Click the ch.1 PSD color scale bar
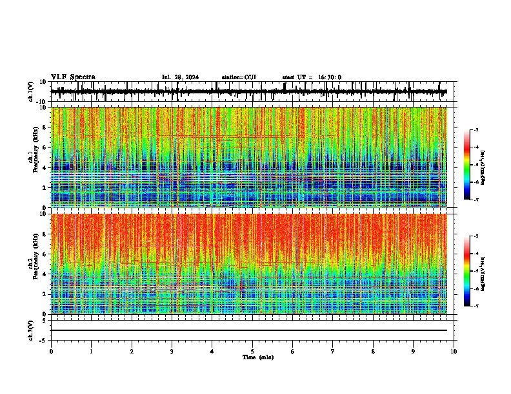This screenshot has height=394, width=511. [467, 165]
